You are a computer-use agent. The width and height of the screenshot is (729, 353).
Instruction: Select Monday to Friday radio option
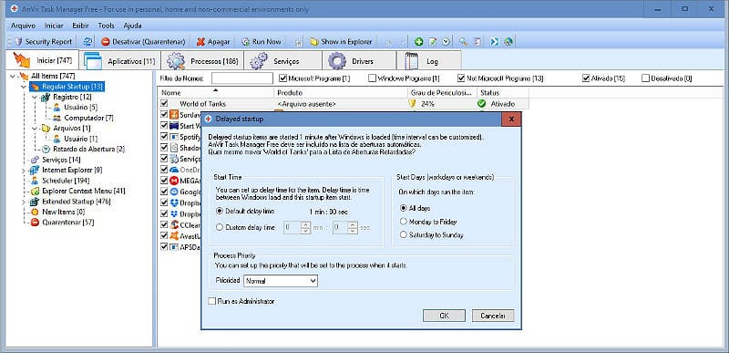pos(404,222)
